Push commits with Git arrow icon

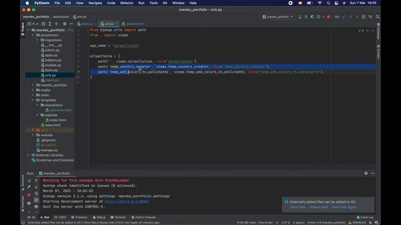point(357,17)
